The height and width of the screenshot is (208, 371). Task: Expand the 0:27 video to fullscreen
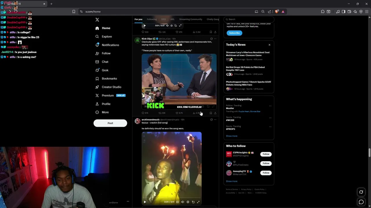tap(180, 25)
